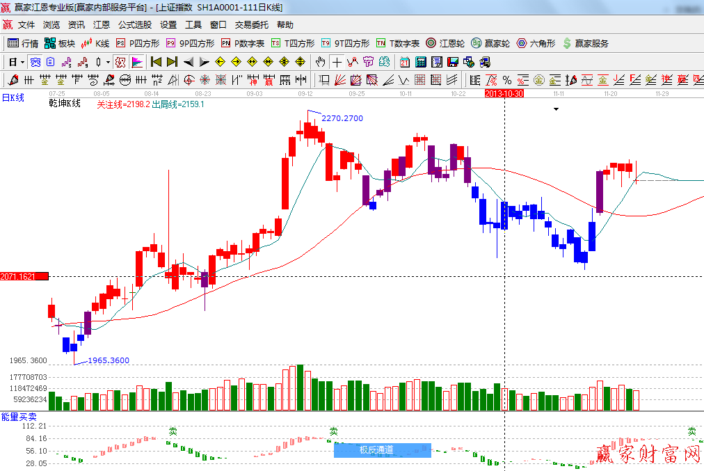Toggle the colored flag indicator button

coord(137,62)
